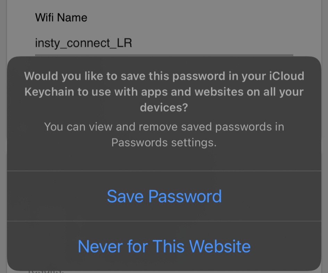Viewport: 328px width, 273px height.
Task: Click the underline beneath insty_connect_LR
Action: (x=164, y=55)
